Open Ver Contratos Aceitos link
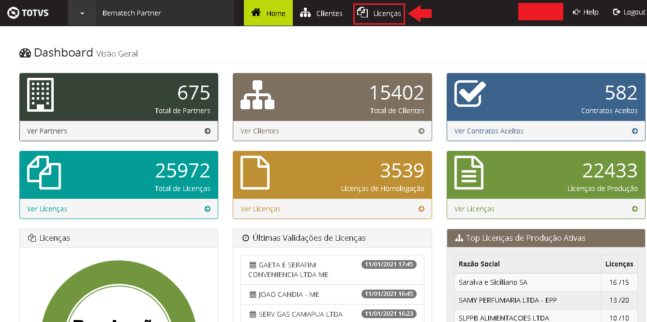Viewport: 647px width, 322px height. click(489, 131)
